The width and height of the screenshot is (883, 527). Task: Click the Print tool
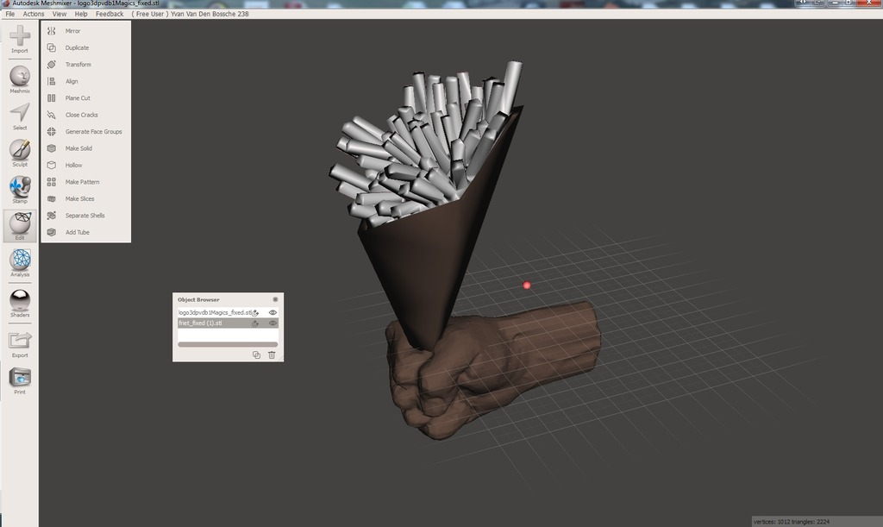click(x=20, y=380)
